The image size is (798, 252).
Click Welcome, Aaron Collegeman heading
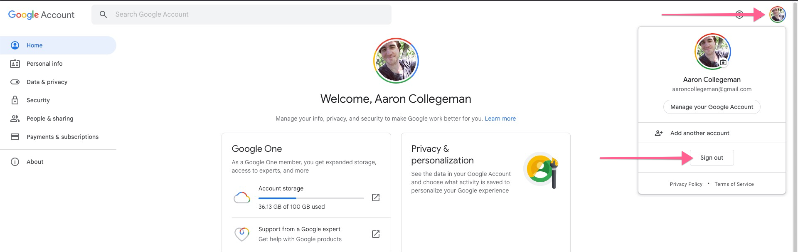pyautogui.click(x=396, y=99)
